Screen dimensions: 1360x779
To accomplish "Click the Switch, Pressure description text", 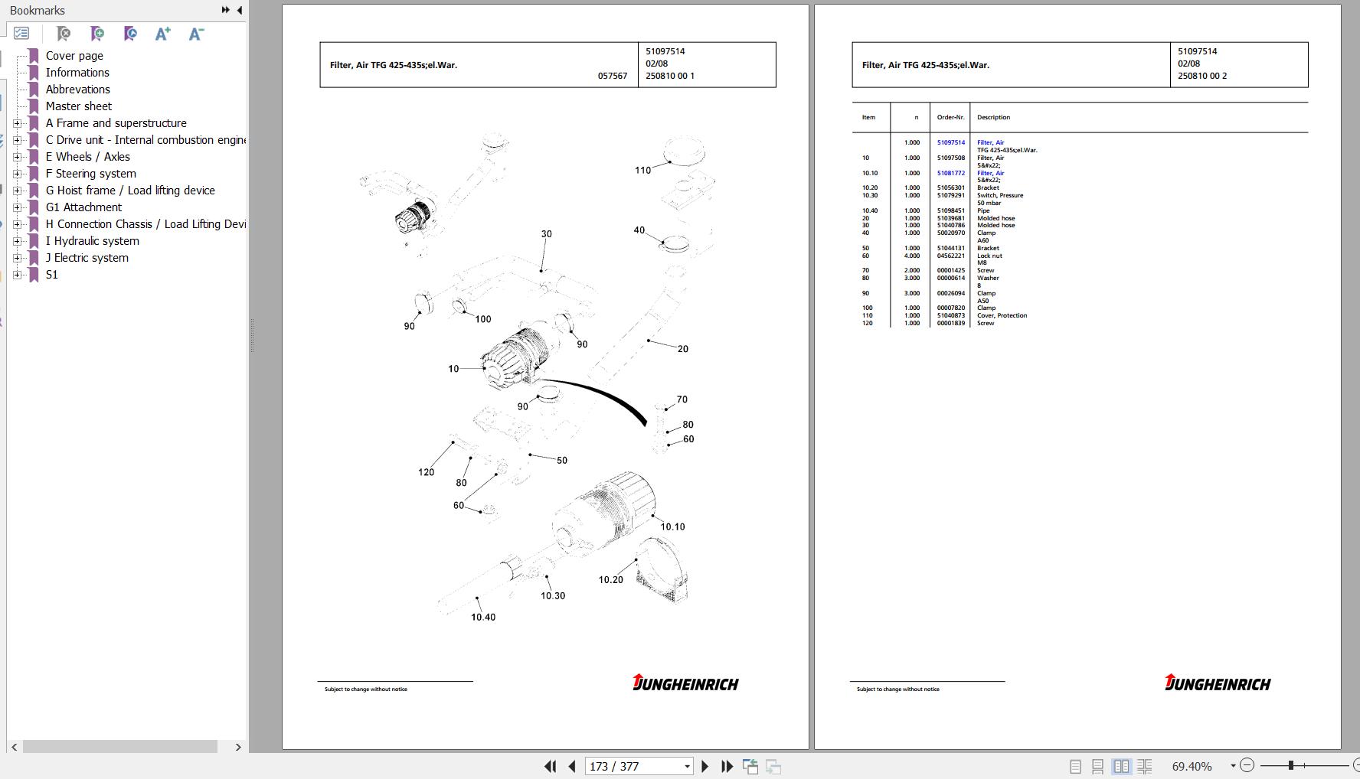I will point(1000,195).
